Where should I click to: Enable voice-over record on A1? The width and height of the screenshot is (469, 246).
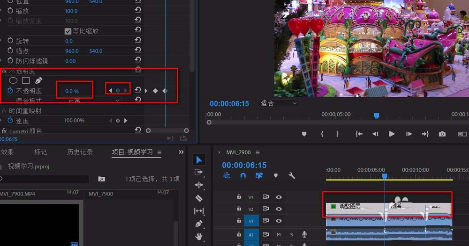pyautogui.click(x=304, y=234)
